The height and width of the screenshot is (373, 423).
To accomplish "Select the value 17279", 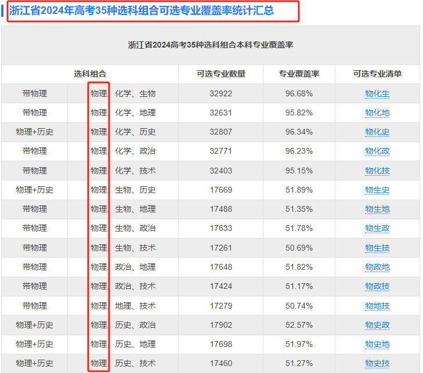I will [220, 306].
